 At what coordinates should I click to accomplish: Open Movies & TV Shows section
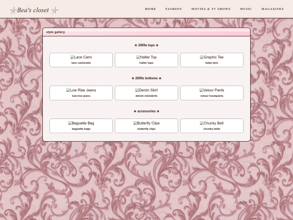click(211, 9)
